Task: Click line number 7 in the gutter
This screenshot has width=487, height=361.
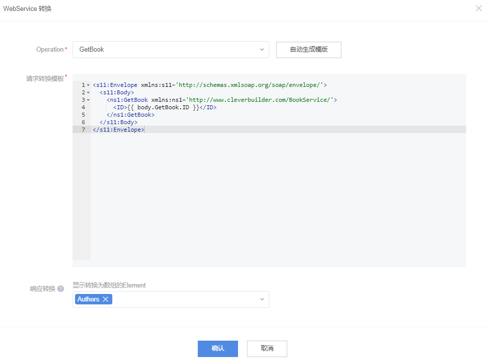Action: [83, 130]
